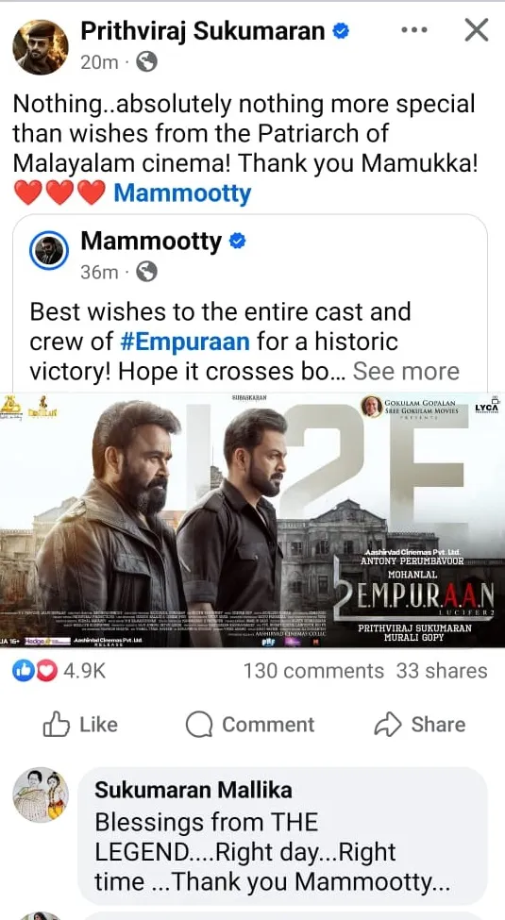Tap the globe icon beside 36m
The height and width of the screenshot is (920, 505).
point(146,272)
